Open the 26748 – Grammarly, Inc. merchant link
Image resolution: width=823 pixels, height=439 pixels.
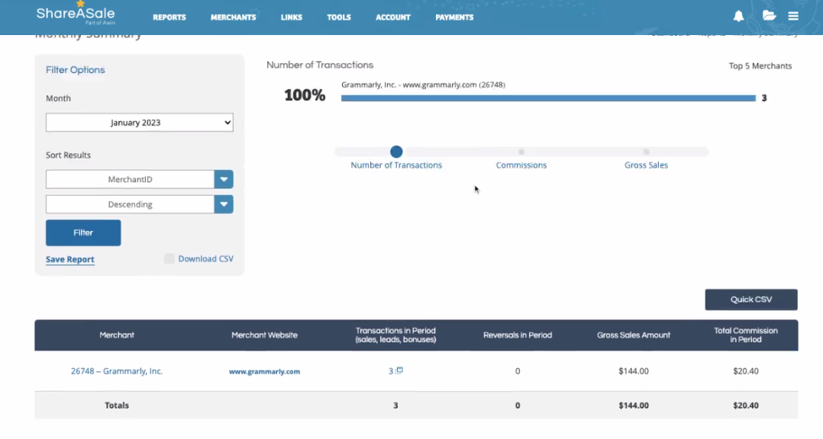[117, 371]
